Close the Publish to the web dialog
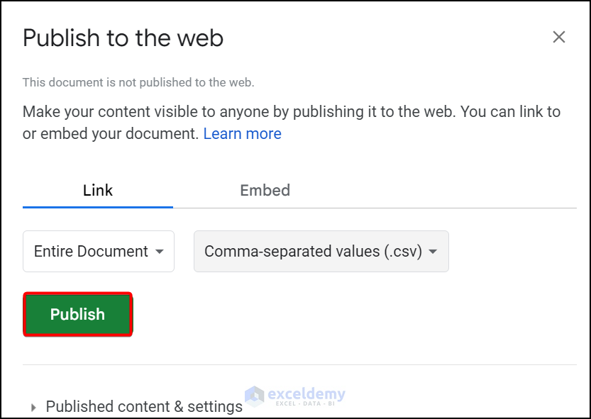 [x=559, y=38]
